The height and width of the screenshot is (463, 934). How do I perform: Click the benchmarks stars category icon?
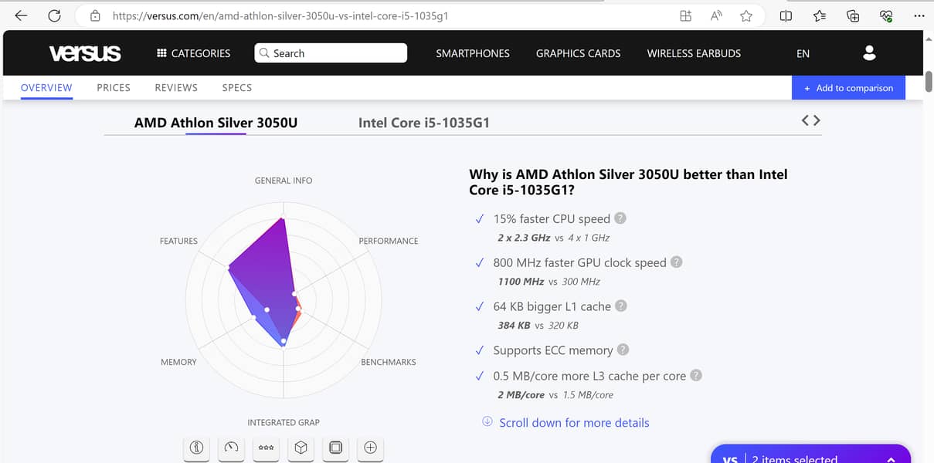(266, 448)
